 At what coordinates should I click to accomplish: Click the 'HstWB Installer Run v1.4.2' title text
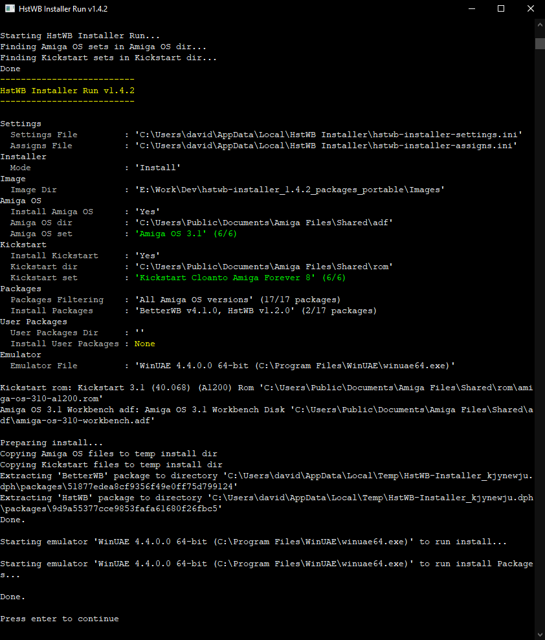coord(63,8)
